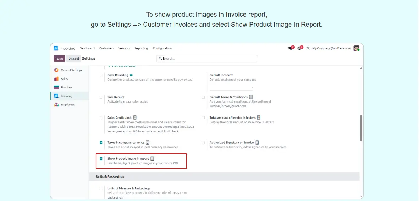Viewport: 419px width, 201px height.
Task: Click the Save button
Action: 59,59
